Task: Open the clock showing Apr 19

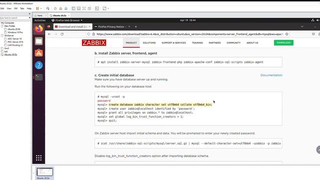Action: pos(188,20)
